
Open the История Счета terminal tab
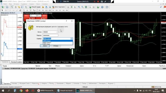tap(24, 83)
